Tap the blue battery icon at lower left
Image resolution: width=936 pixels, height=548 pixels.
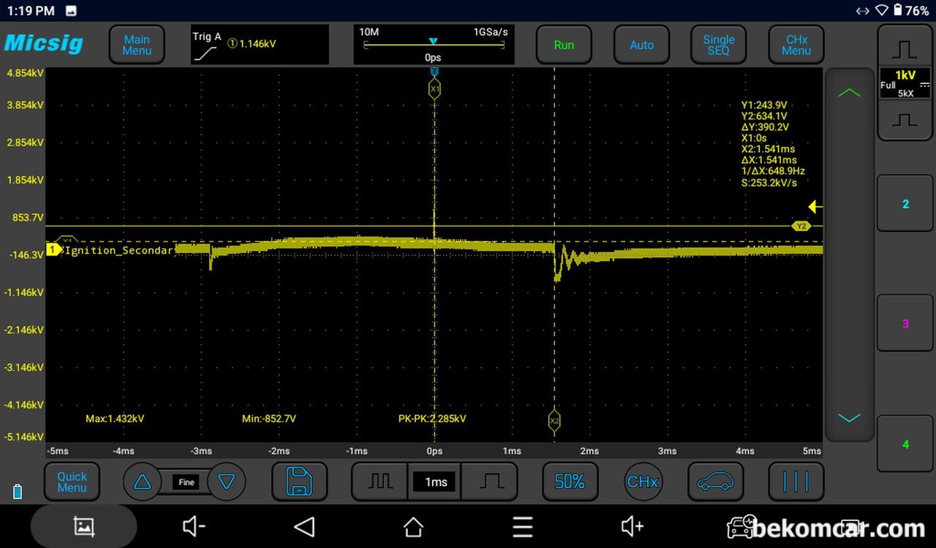pyautogui.click(x=18, y=492)
